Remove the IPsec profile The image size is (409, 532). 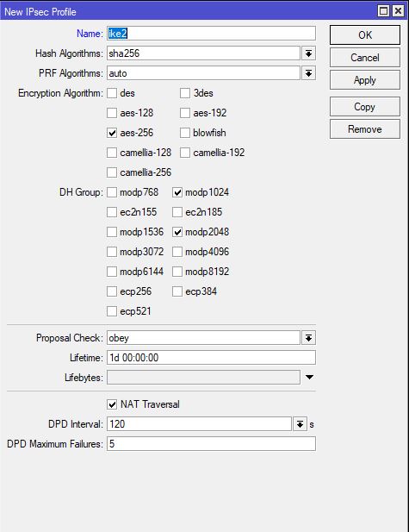(x=364, y=129)
